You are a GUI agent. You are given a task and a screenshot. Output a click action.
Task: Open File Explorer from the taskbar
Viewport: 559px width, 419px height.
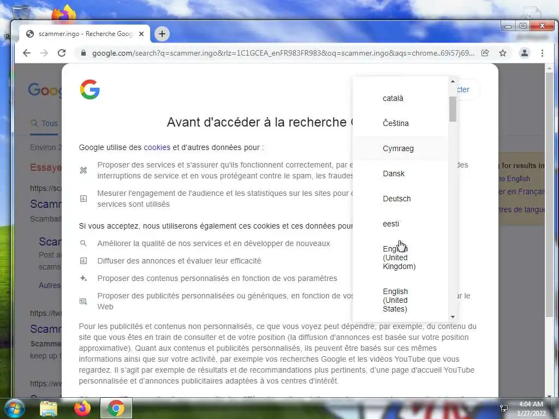(x=49, y=408)
